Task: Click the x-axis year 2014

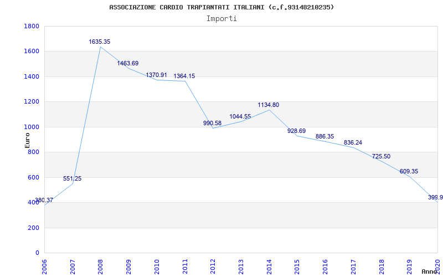Action: coord(269,266)
